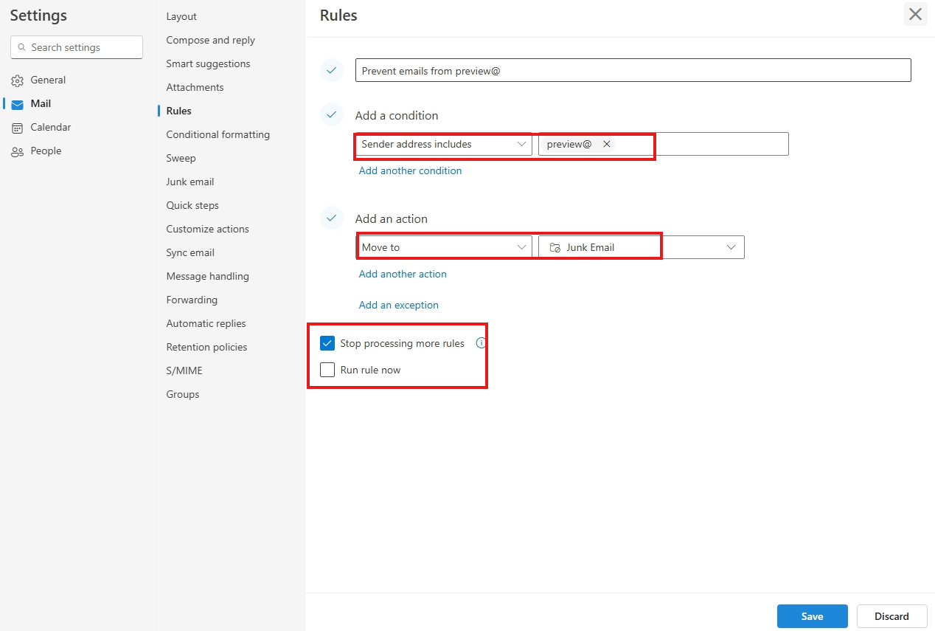Viewport: 935px width, 631px height.
Task: Open the Conditional formatting section
Action: click(218, 134)
